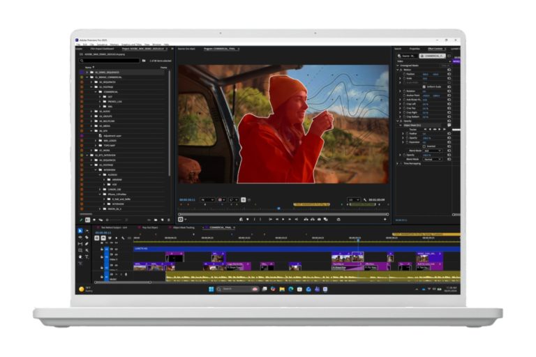Toggle the Uniform Scale checkbox
This screenshot has width=536, height=357.
pyautogui.click(x=424, y=86)
